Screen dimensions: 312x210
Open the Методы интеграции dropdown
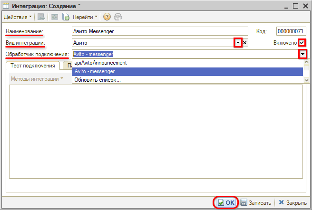pos(37,78)
